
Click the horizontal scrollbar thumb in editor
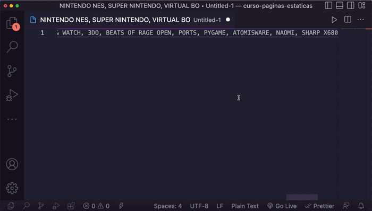302,197
